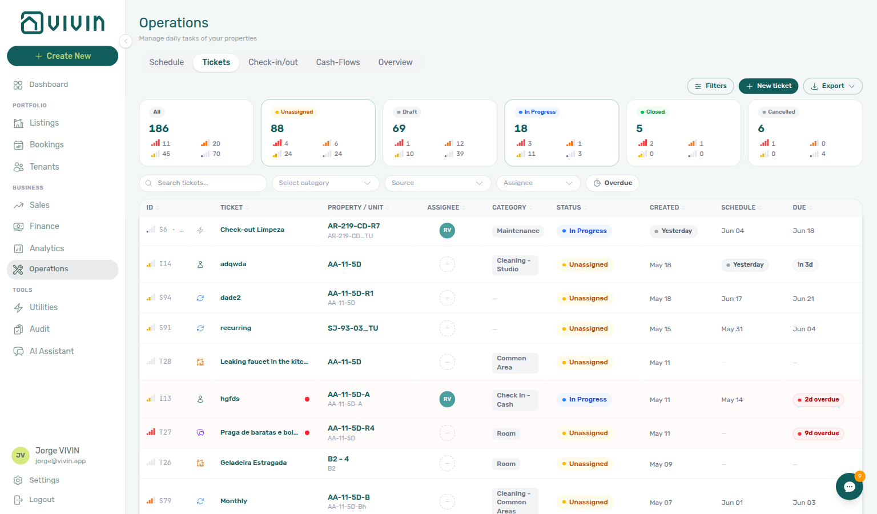Viewport: 877px width, 514px height.
Task: Click the empty assignee circle on adqwda row
Action: [447, 264]
